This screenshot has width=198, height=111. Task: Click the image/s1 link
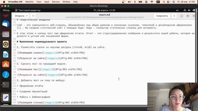click(50, 53)
